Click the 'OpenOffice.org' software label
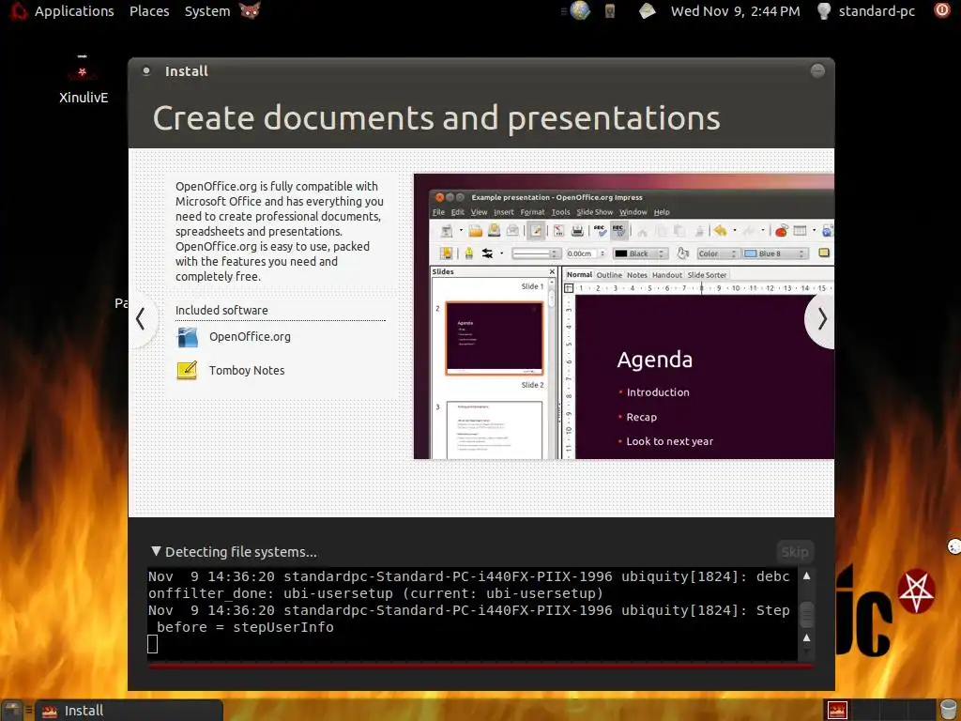Image resolution: width=961 pixels, height=721 pixels. (x=250, y=337)
